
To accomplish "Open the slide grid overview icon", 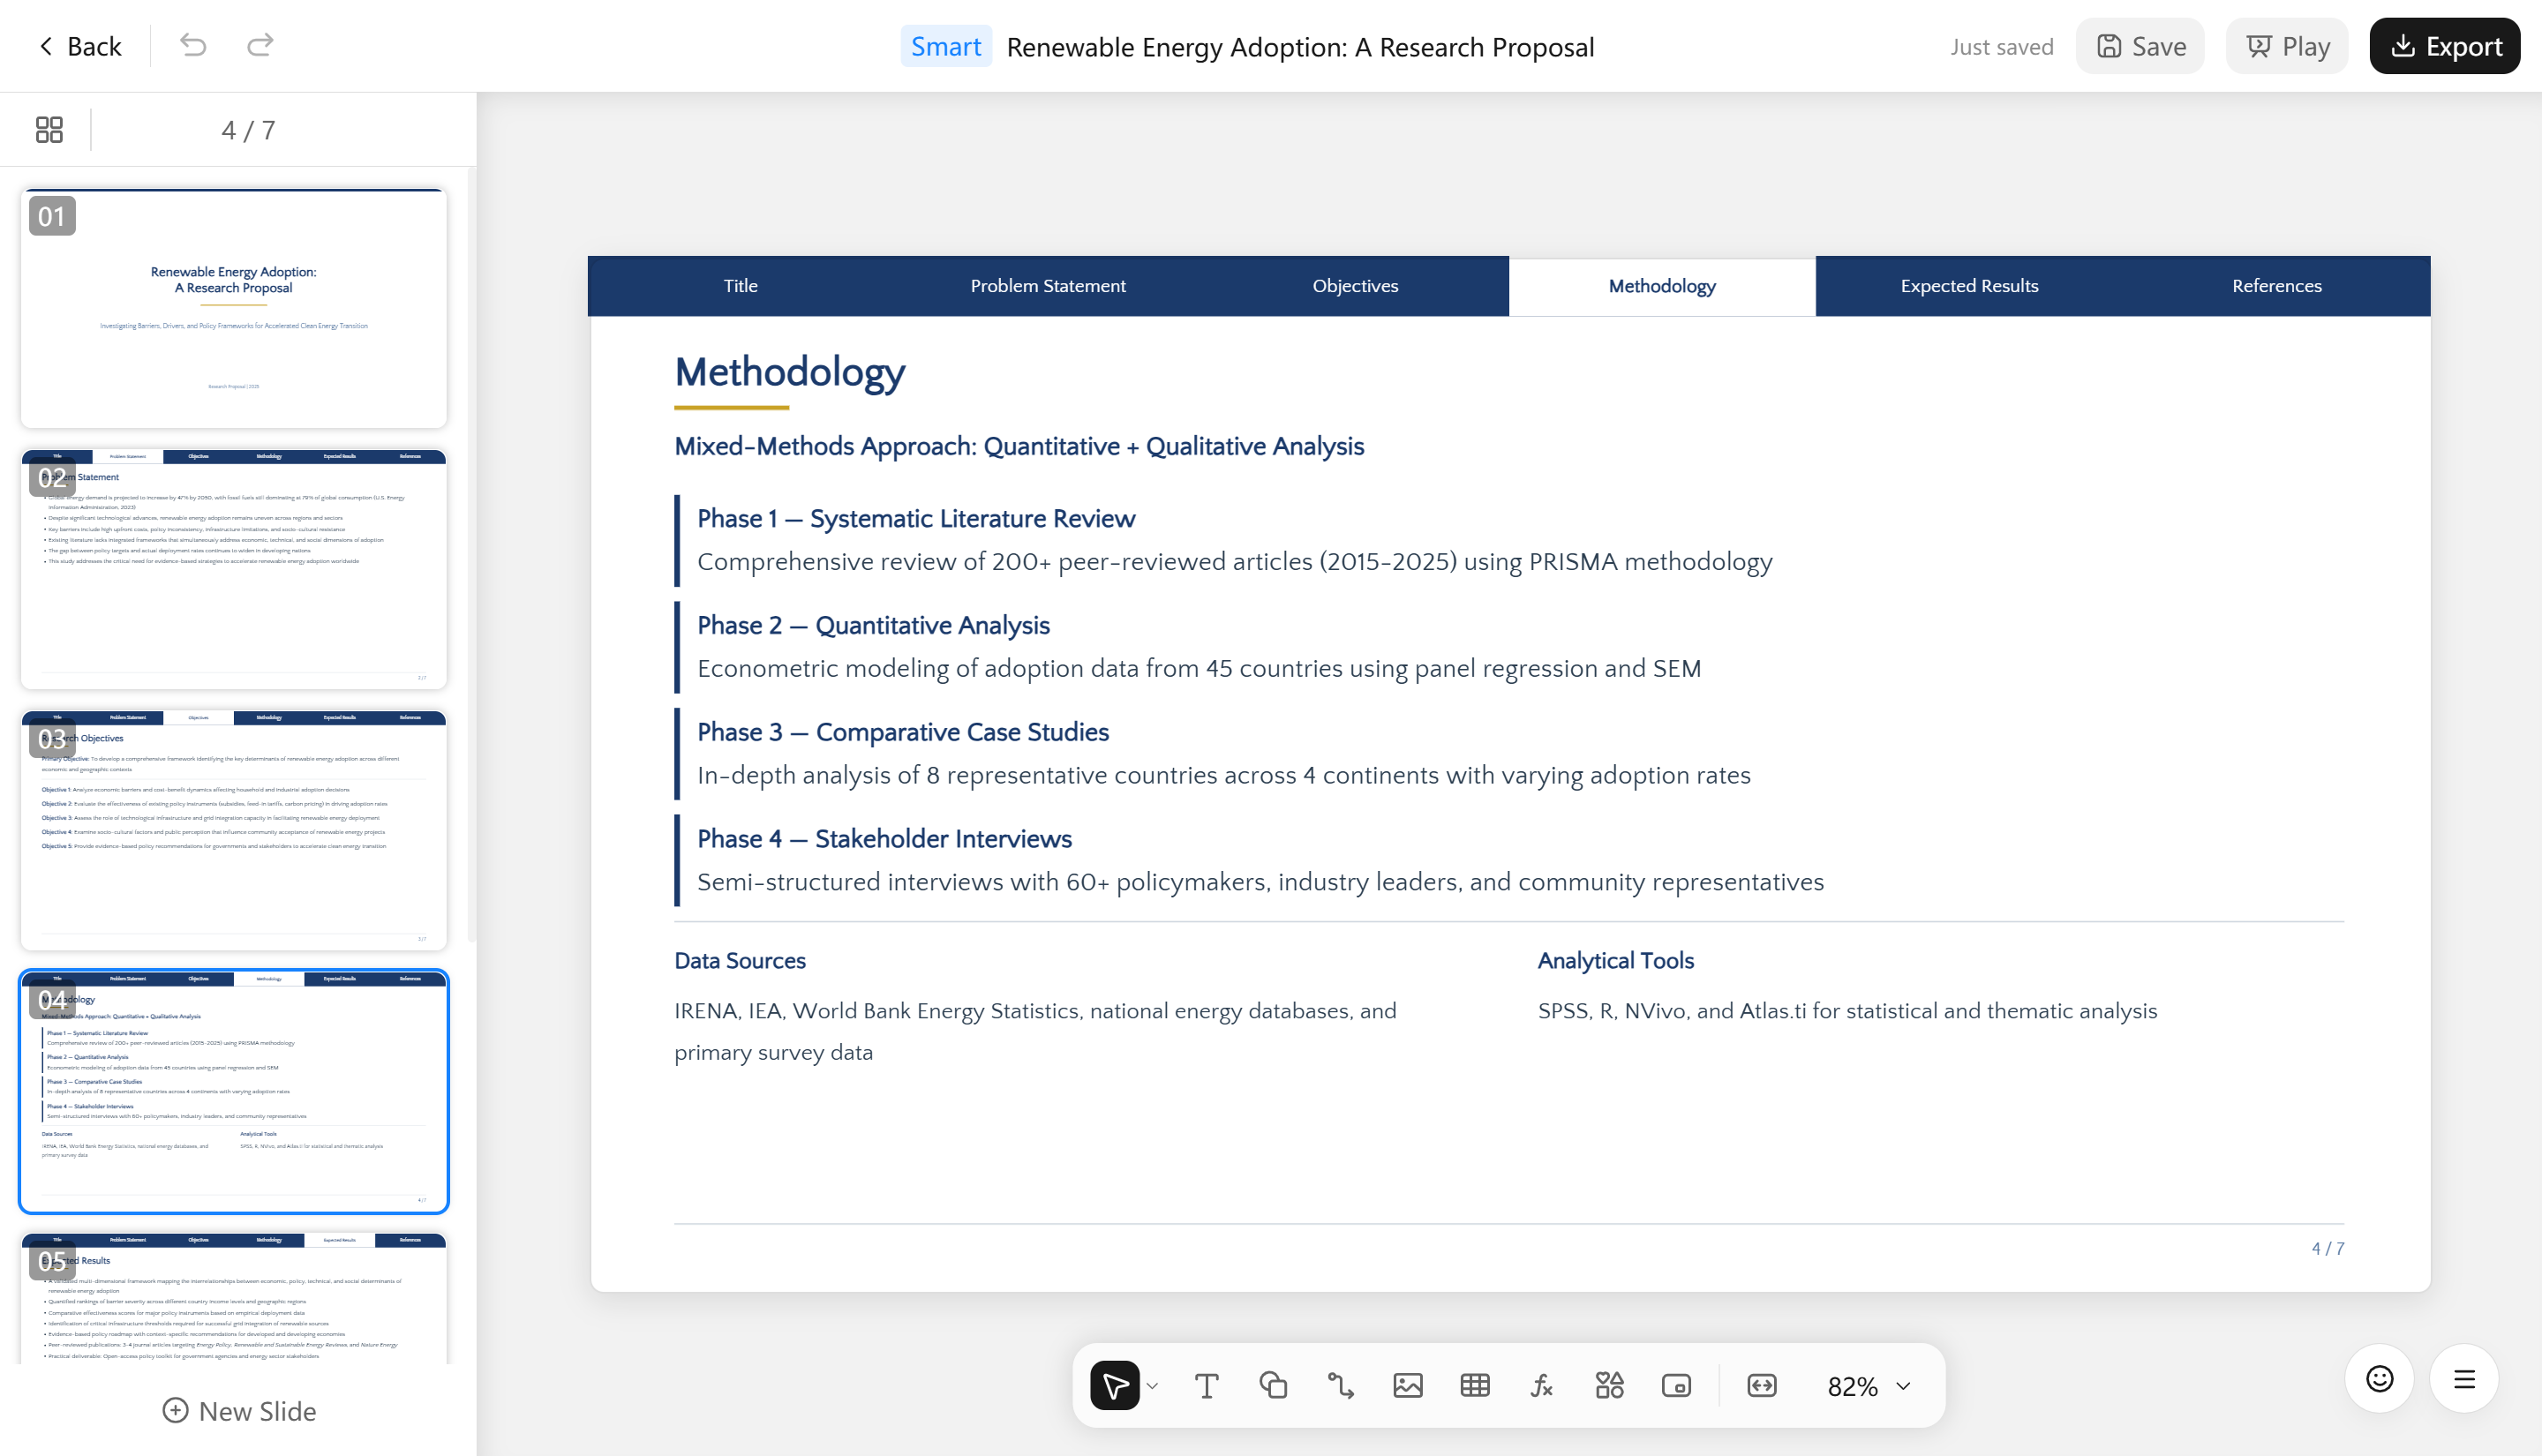I will pyautogui.click(x=49, y=130).
